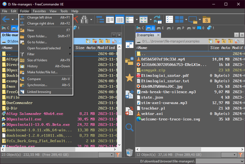Click the binoculars search icon in toolbar

(84, 19)
